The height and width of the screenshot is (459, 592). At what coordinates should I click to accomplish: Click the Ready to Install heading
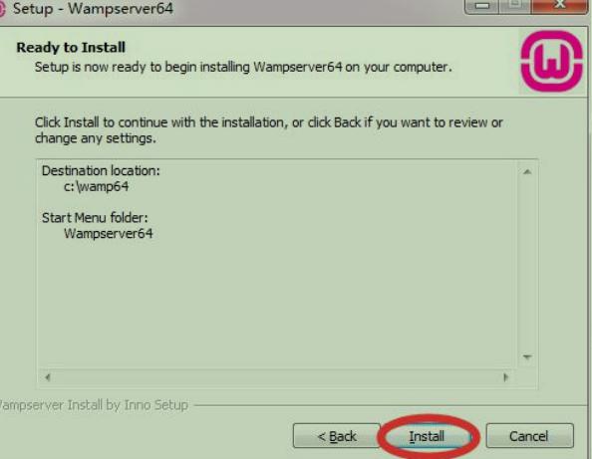pos(71,48)
